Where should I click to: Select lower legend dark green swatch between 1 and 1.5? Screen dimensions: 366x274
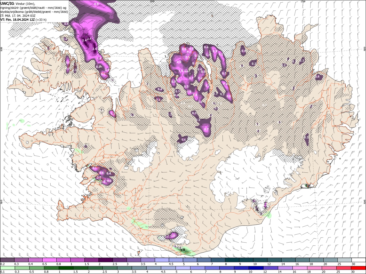coord(66,268)
